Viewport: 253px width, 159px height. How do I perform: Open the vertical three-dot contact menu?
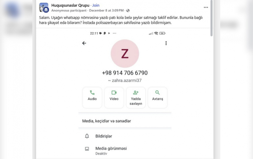pos(166,43)
